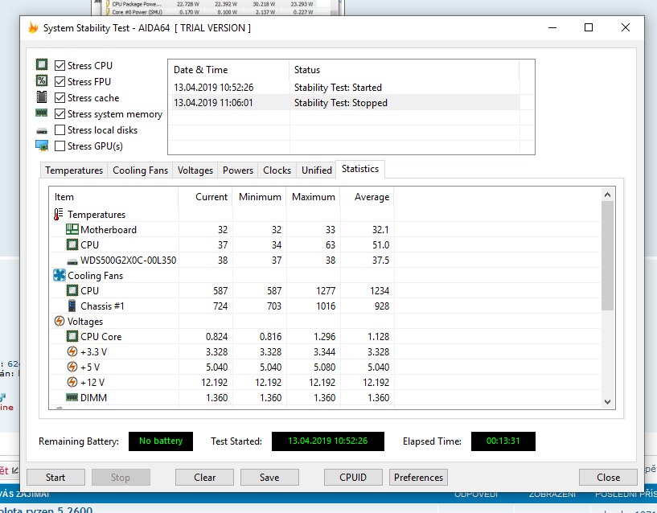Click the Elapsed Time 00:13:31 display
Image resolution: width=657 pixels, height=513 pixels.
[x=503, y=441]
